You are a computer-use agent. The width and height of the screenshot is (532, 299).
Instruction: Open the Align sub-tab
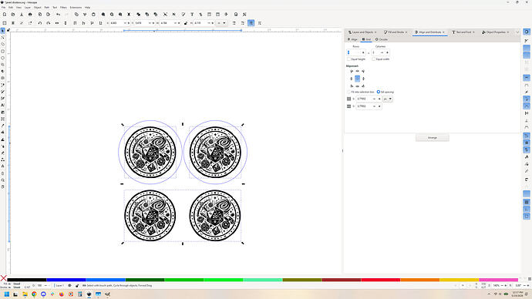point(352,39)
